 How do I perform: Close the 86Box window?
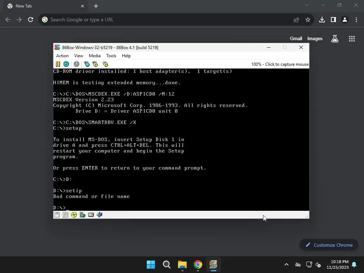coord(301,47)
